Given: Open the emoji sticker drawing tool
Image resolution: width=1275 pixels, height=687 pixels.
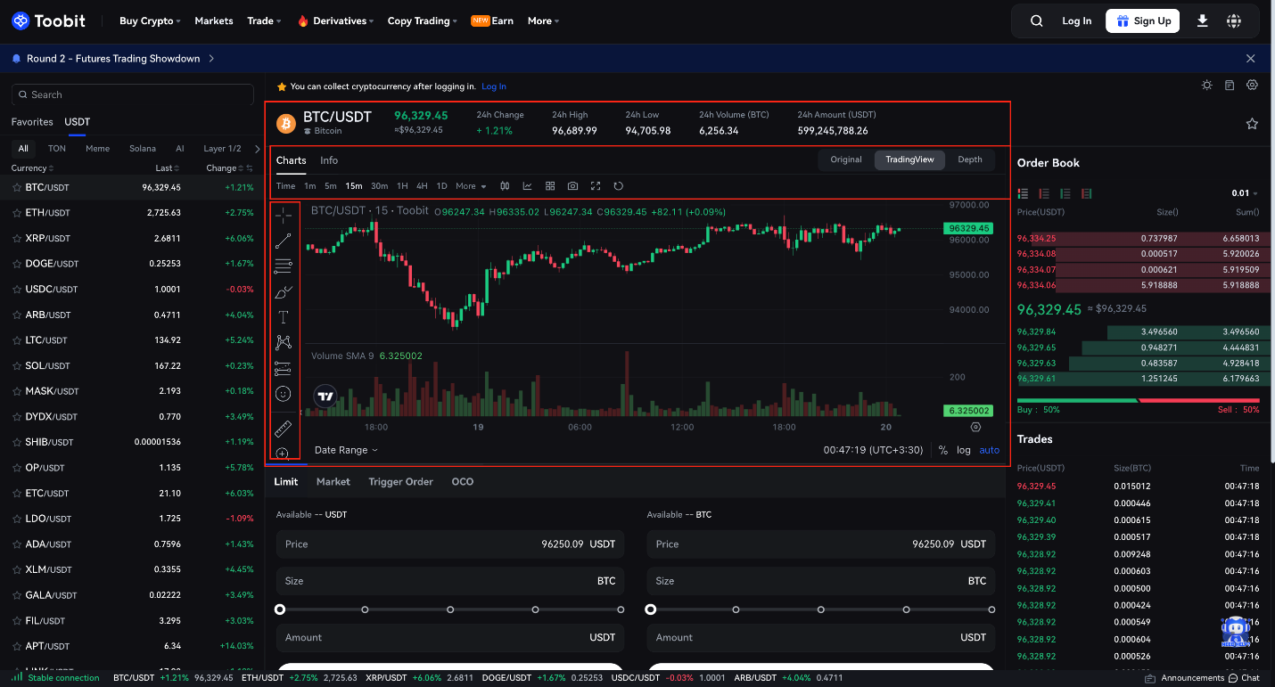Looking at the screenshot, I should (284, 392).
